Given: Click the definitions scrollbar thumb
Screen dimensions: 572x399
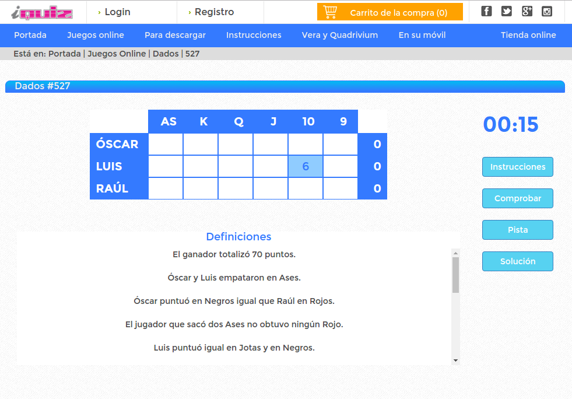Looking at the screenshot, I should point(455,275).
